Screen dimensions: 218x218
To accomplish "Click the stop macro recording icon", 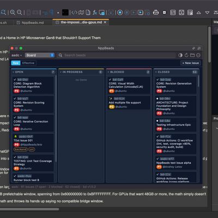I will coord(127,13).
